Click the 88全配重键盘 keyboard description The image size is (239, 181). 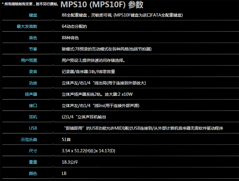coord(122,15)
